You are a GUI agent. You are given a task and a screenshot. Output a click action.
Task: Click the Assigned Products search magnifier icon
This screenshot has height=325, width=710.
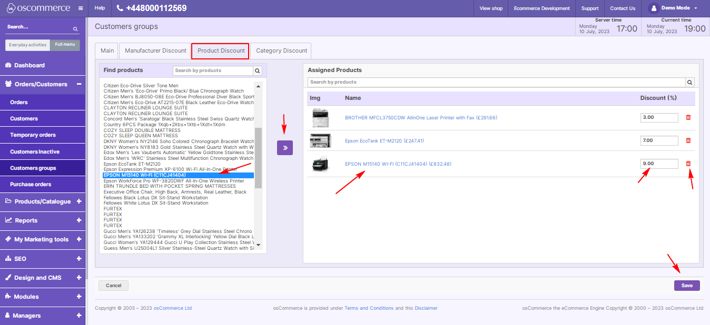(x=689, y=83)
